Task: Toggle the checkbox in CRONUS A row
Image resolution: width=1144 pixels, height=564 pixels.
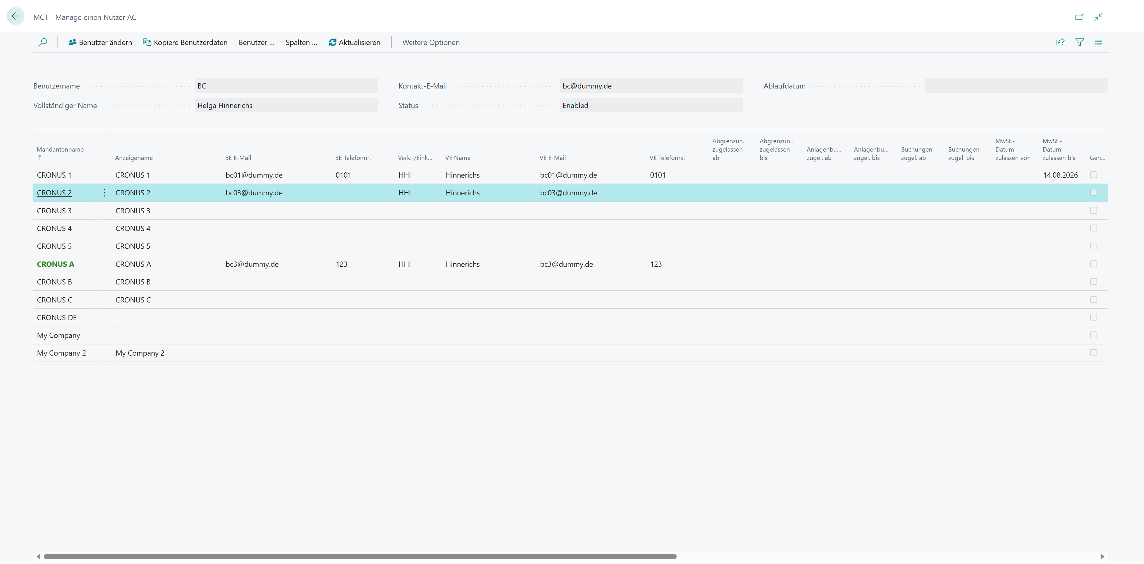Action: click(1093, 263)
